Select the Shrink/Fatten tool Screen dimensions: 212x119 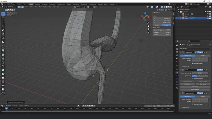pos(3,85)
